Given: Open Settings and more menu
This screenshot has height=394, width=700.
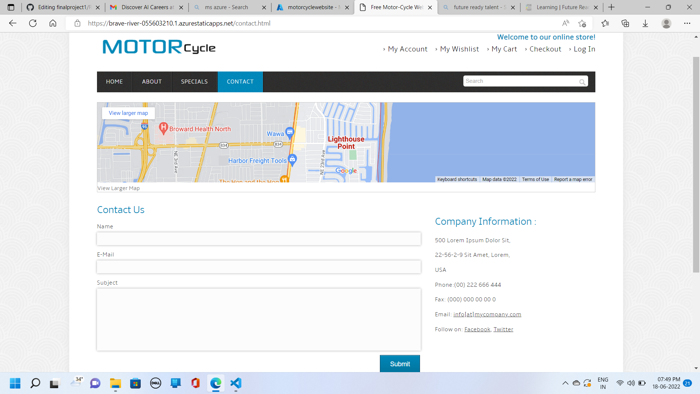Looking at the screenshot, I should click(x=688, y=23).
